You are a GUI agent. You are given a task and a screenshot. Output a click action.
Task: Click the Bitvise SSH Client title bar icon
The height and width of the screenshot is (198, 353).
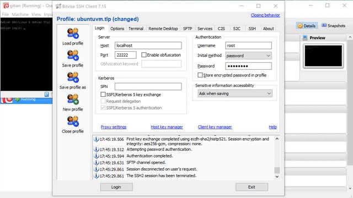(x=58, y=6)
